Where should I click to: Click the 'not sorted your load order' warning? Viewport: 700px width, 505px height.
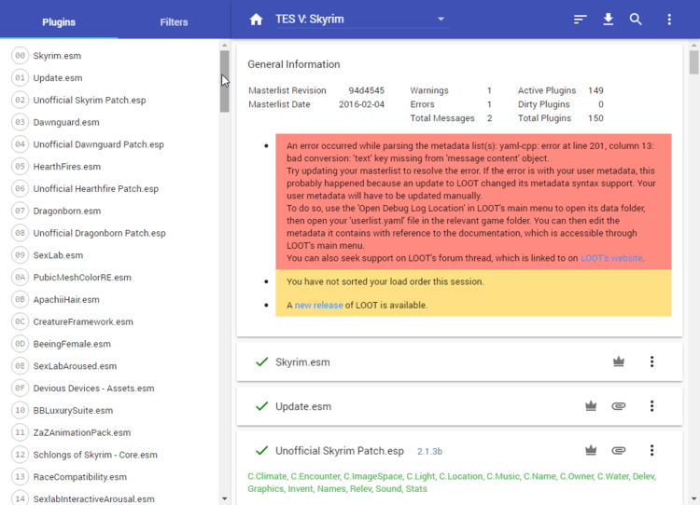point(385,281)
